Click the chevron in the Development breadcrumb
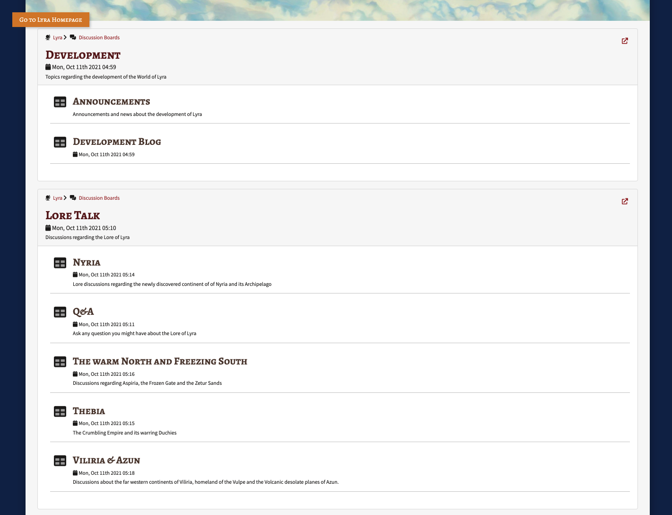 click(x=65, y=38)
